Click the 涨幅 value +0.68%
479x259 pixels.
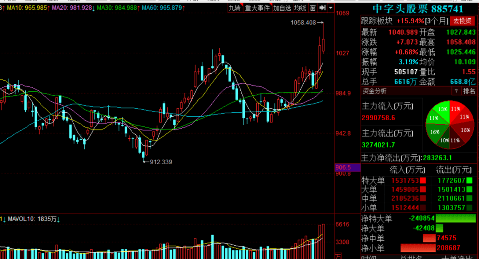406,52
